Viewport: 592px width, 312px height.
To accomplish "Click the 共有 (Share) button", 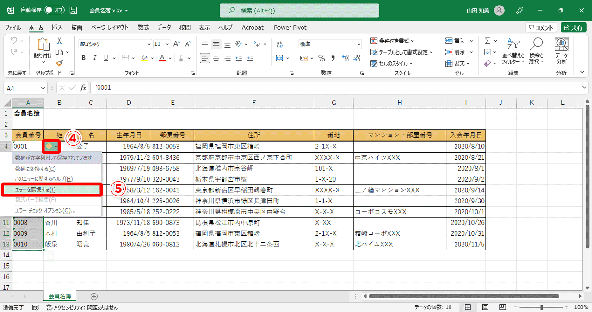I will (573, 27).
